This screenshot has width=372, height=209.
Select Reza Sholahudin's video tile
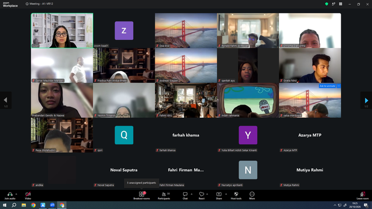click(x=62, y=135)
